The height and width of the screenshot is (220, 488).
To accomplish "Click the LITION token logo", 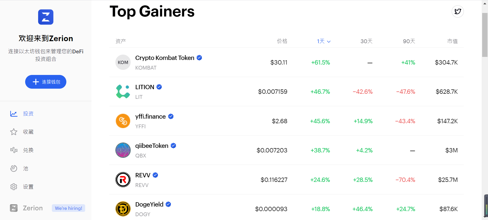I will tap(123, 92).
